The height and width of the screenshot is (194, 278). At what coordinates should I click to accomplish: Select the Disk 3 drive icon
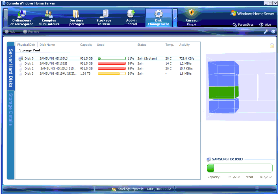pos(20,73)
